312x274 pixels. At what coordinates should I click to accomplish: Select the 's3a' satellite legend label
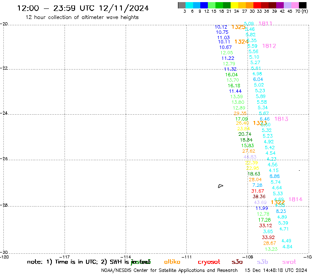pos(237,262)
